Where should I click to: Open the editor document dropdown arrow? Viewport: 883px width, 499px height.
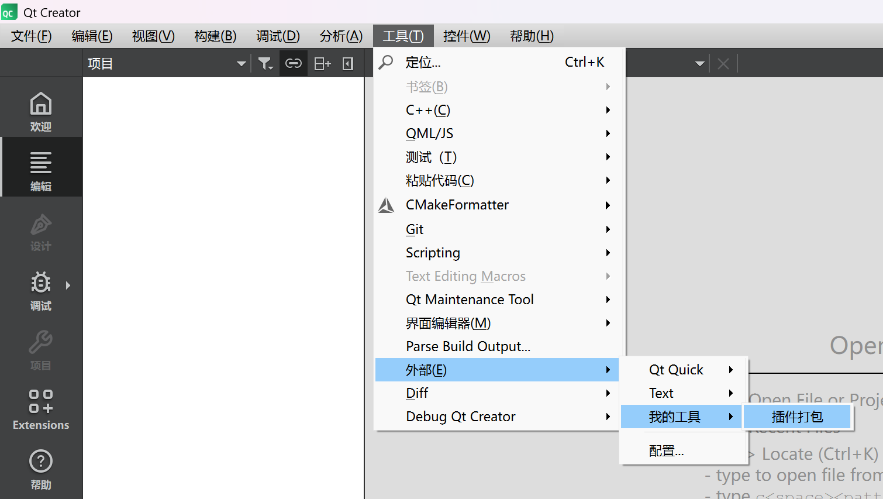click(699, 63)
